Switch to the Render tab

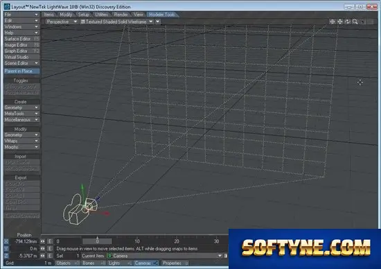[x=121, y=15]
